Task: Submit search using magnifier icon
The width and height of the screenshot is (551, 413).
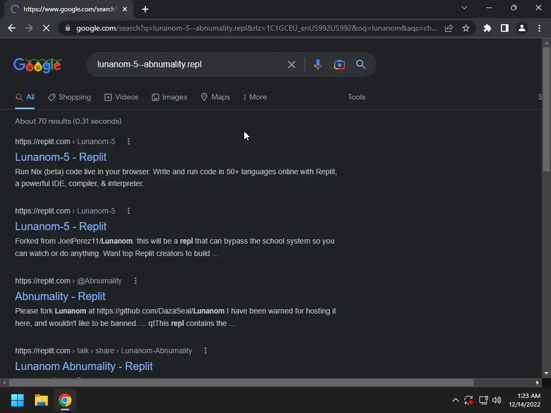Action: point(361,65)
